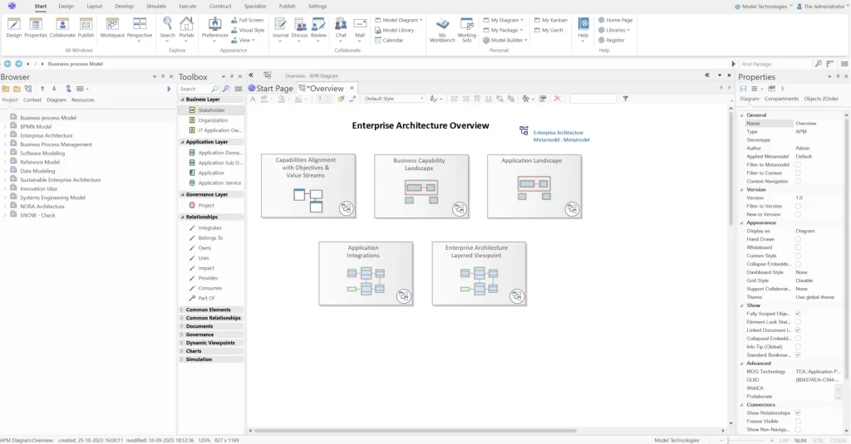851x444 pixels.
Task: Click the Toolbox search field
Action: point(194,89)
